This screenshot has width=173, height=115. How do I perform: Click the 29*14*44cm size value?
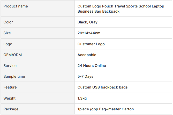(89, 33)
